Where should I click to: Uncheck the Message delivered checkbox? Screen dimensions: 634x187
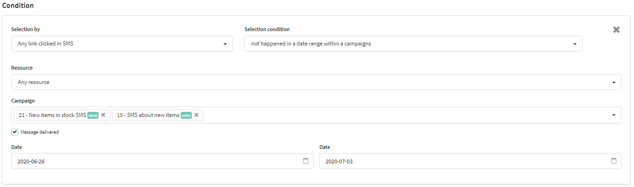point(15,132)
